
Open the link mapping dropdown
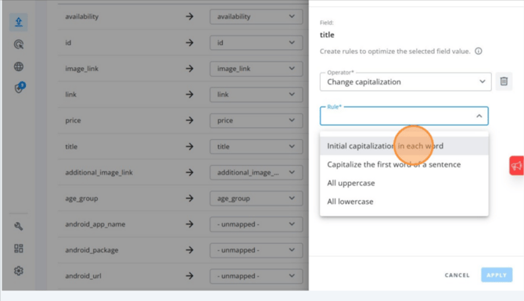pyautogui.click(x=257, y=94)
